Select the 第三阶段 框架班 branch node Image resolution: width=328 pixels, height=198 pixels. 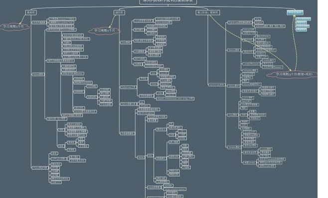pos(208,12)
